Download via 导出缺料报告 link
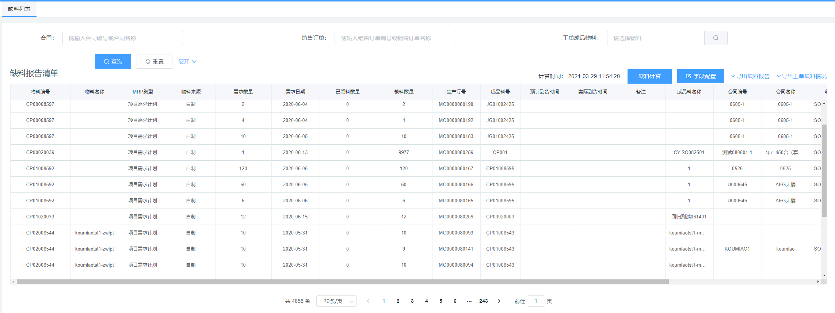 (750, 76)
